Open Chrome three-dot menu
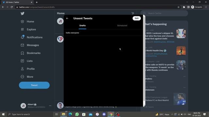This screenshot has width=209, height=117. tap(206, 7)
